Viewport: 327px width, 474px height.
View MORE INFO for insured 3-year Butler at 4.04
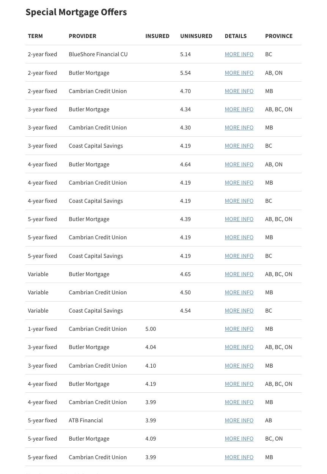point(239,347)
